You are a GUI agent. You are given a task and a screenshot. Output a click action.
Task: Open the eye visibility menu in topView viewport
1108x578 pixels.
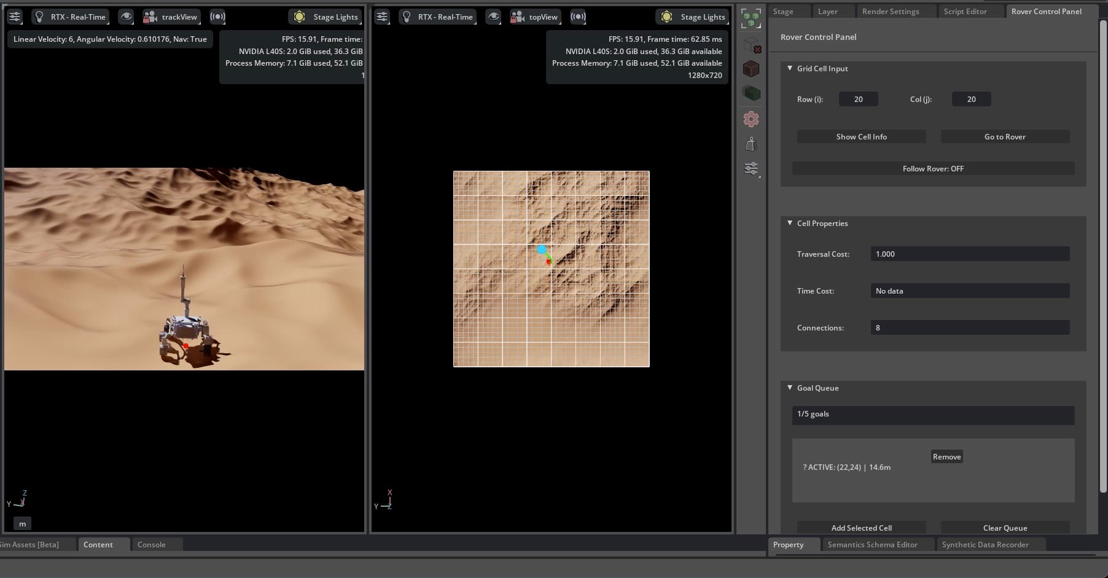click(493, 17)
